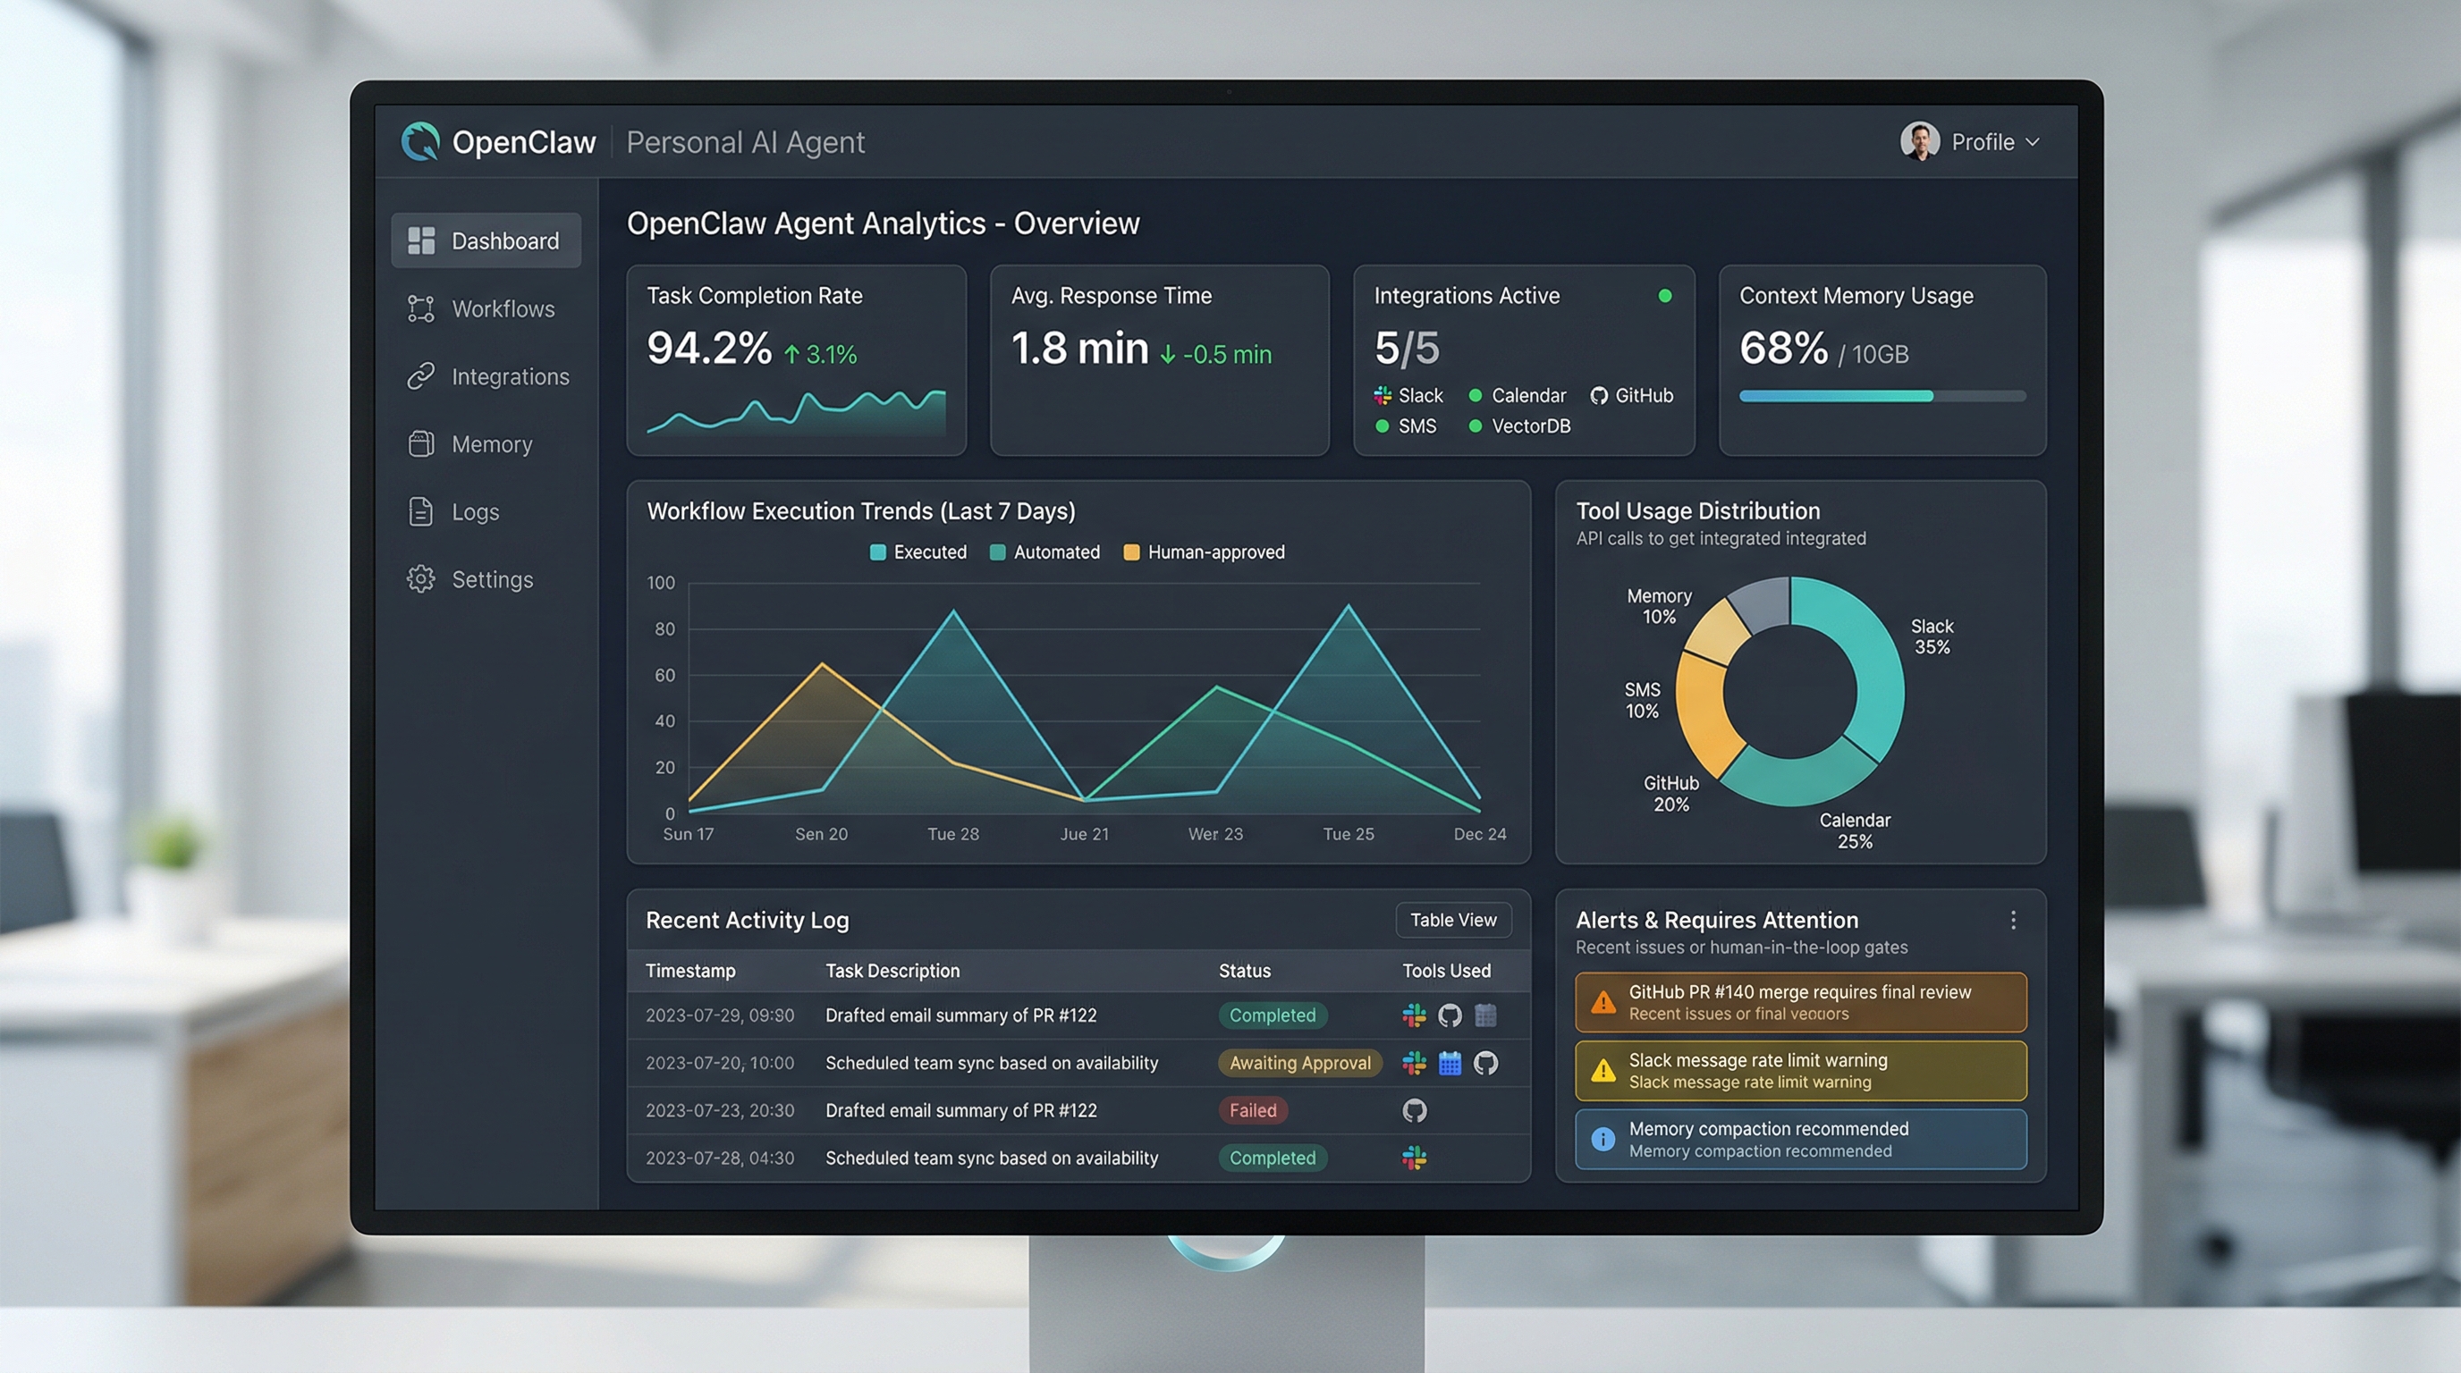This screenshot has height=1373, width=2461.
Task: Select the Memory sidebar icon
Action: 420,443
